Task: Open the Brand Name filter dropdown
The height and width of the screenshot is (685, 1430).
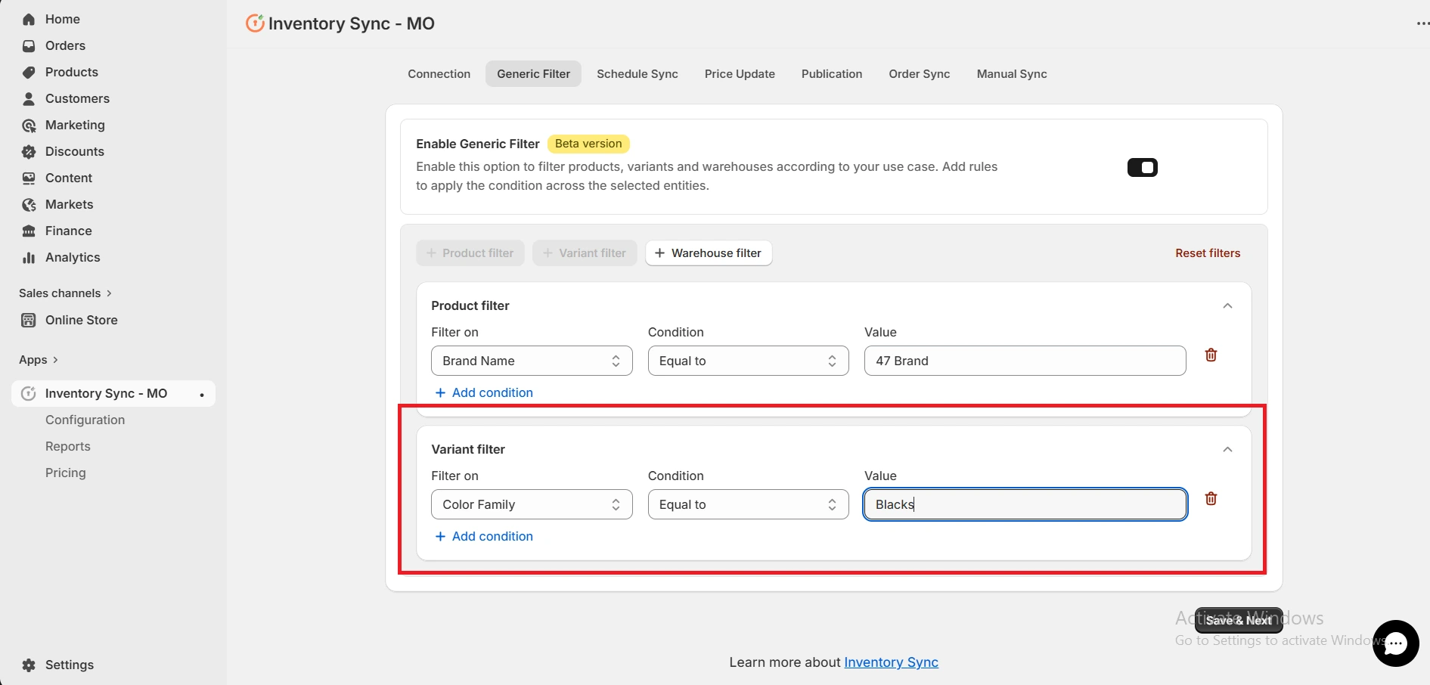Action: (532, 361)
